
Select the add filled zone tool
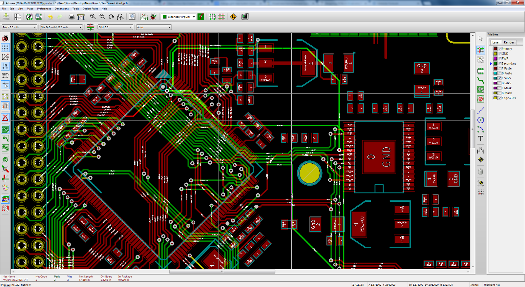click(x=481, y=90)
